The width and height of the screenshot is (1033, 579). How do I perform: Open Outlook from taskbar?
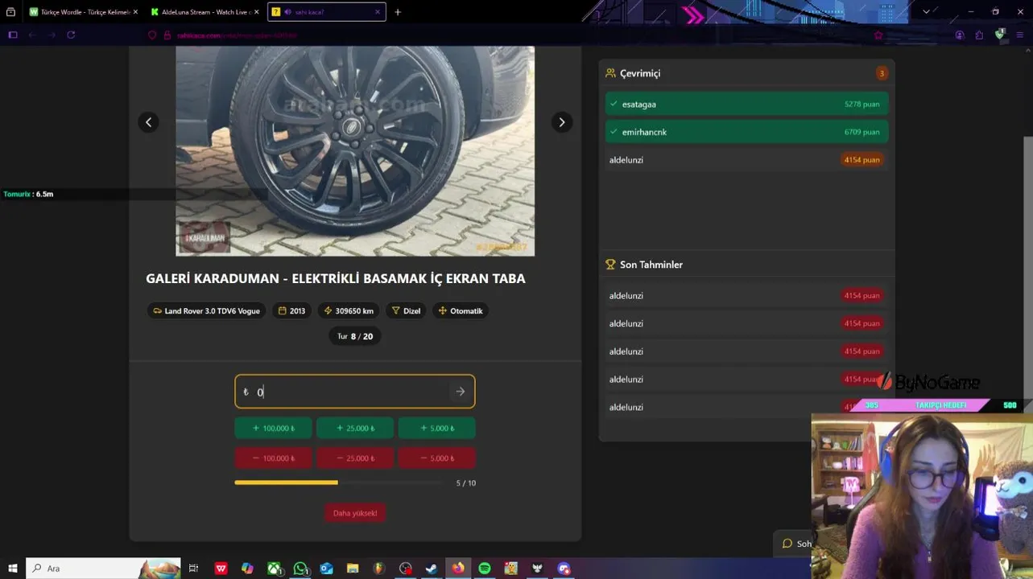tap(326, 569)
